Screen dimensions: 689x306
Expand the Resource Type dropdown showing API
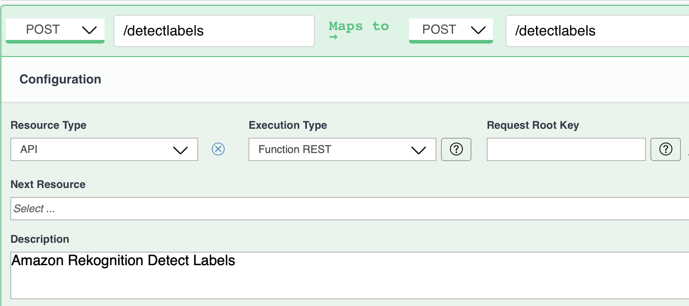(x=104, y=149)
